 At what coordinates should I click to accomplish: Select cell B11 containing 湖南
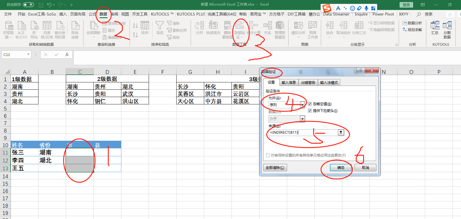click(x=52, y=152)
